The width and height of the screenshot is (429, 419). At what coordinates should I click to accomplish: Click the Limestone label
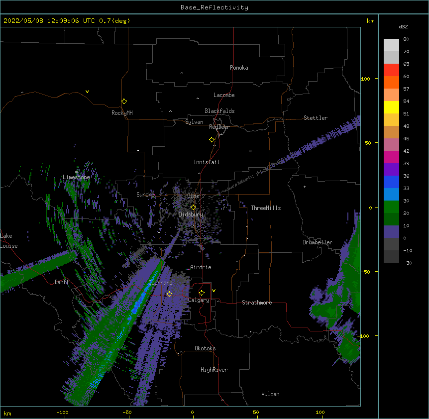pos(76,177)
